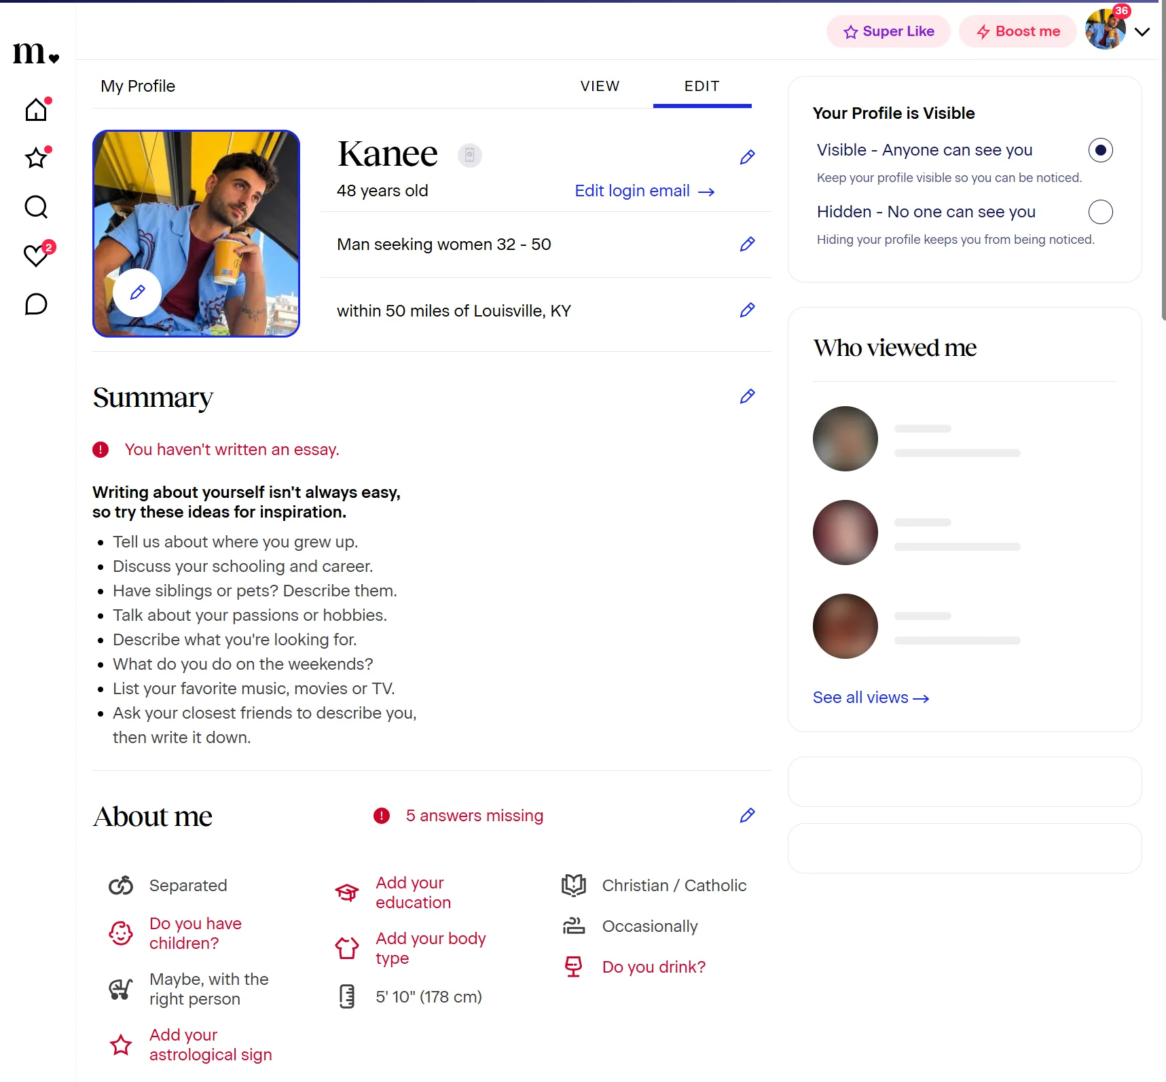Click 'Christian / Catholic' text
Viewport: 1166px width, 1082px height.
coord(674,886)
